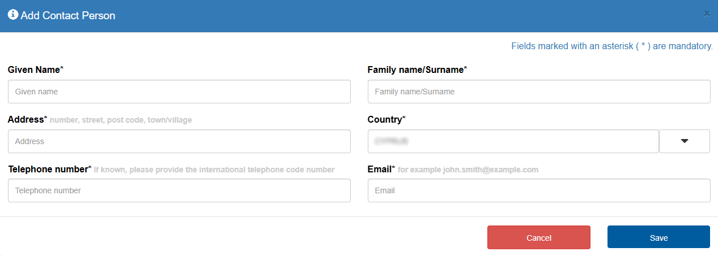The width and height of the screenshot is (718, 256).
Task: Focus the Family name/Surname text box
Action: click(539, 92)
